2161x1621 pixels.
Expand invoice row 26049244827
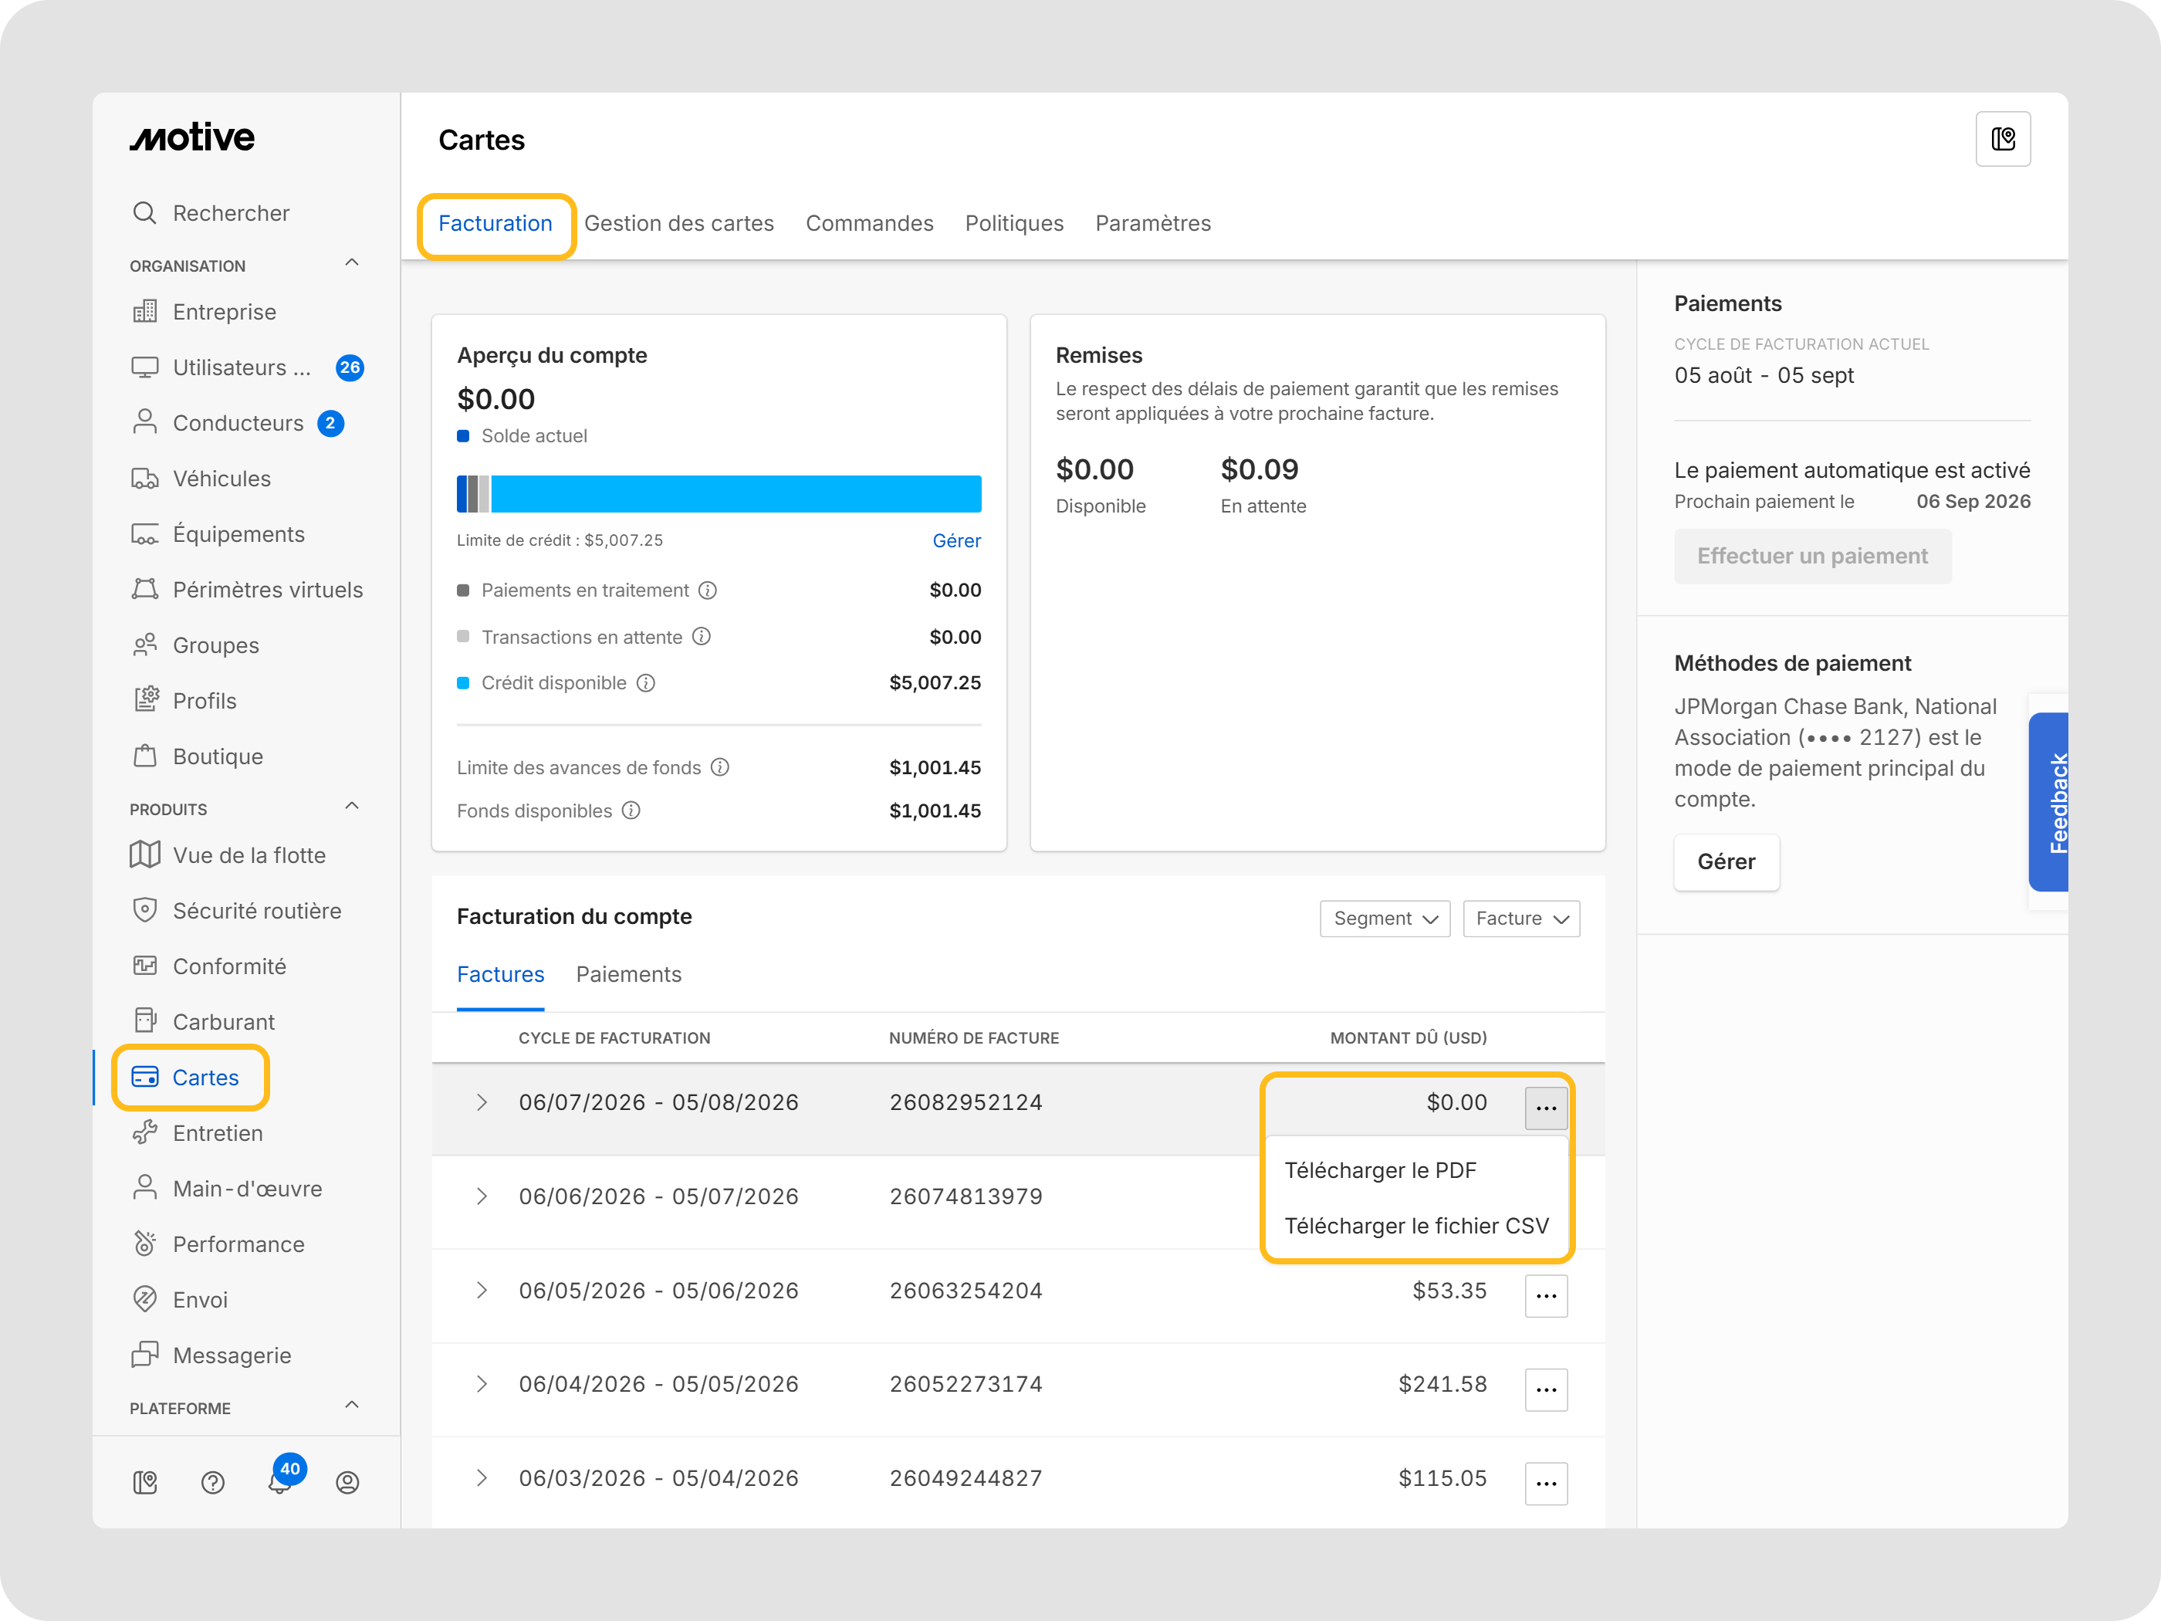(482, 1478)
